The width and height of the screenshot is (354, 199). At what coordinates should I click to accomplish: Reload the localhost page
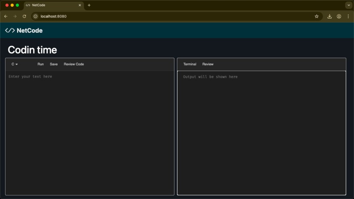pos(25,16)
